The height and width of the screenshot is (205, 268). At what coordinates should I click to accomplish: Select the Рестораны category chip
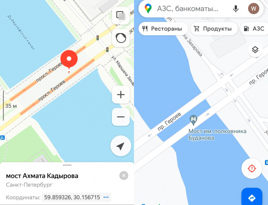click(x=163, y=29)
